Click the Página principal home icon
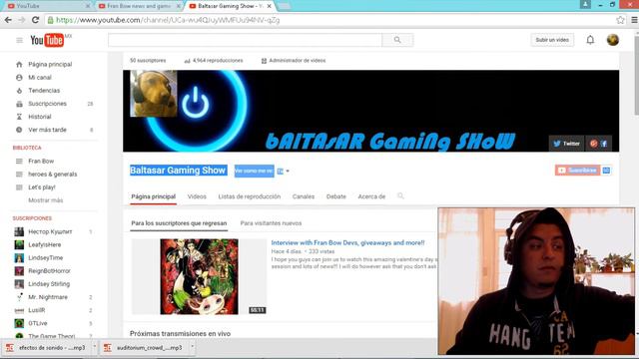639x359 pixels. coord(19,64)
